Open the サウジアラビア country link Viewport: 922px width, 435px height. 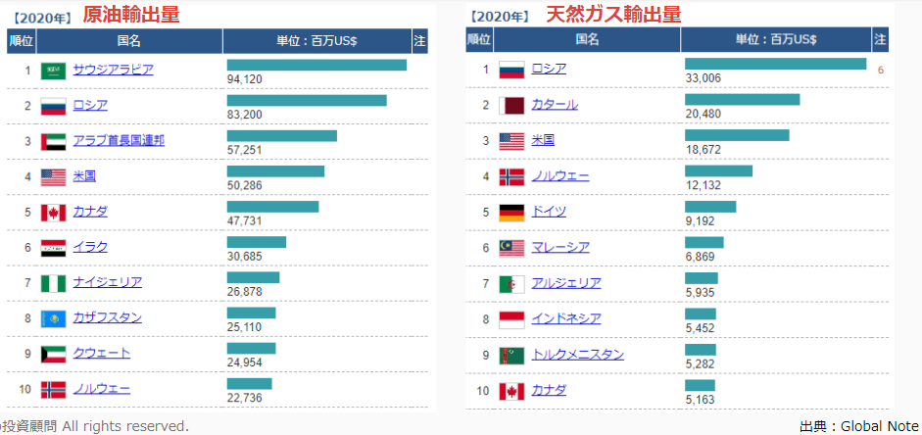pyautogui.click(x=113, y=70)
